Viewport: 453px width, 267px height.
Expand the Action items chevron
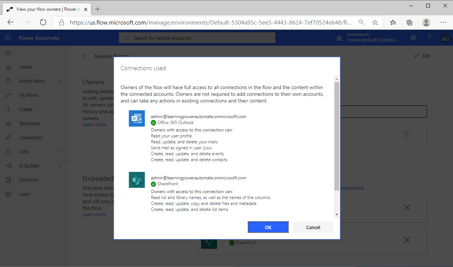[60, 81]
